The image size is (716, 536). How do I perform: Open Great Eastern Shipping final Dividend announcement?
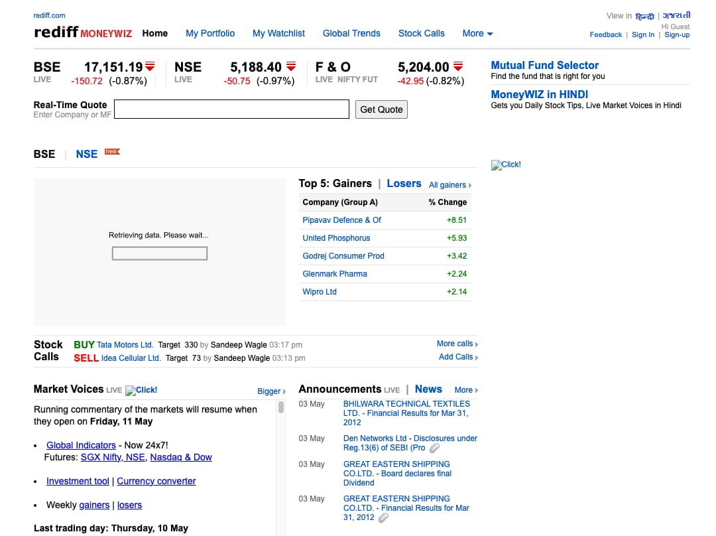(397, 474)
